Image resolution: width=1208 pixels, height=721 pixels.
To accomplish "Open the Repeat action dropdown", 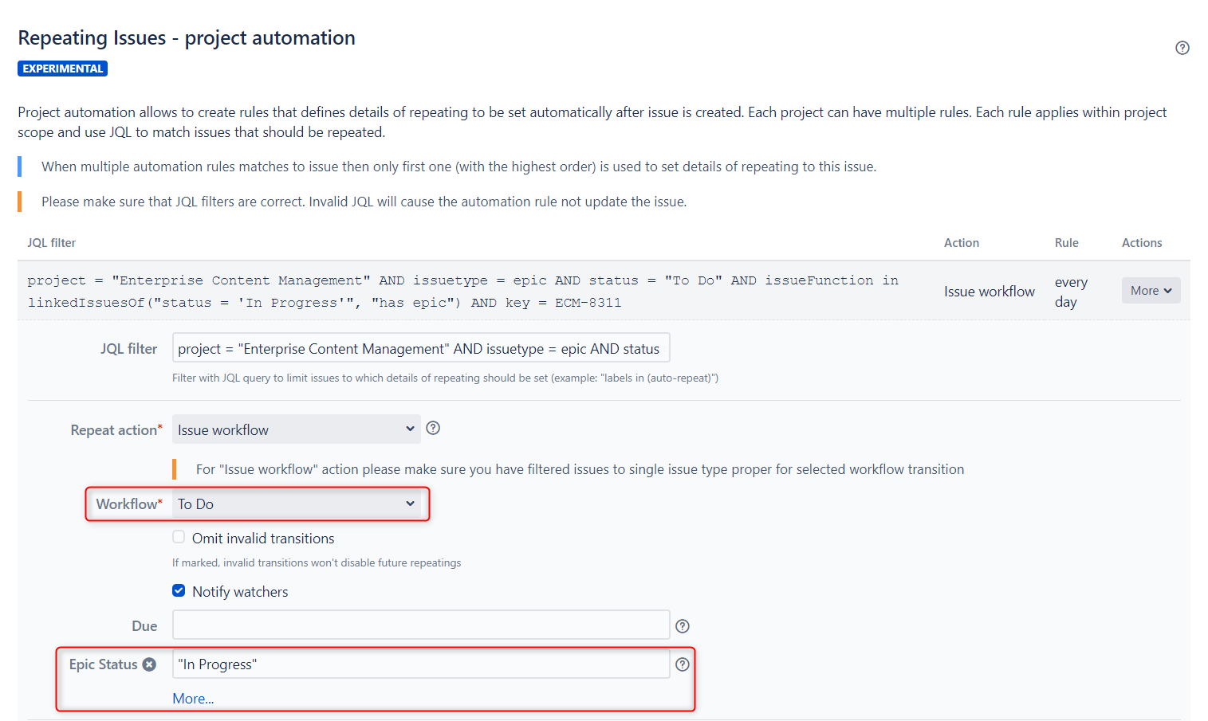I will [297, 429].
